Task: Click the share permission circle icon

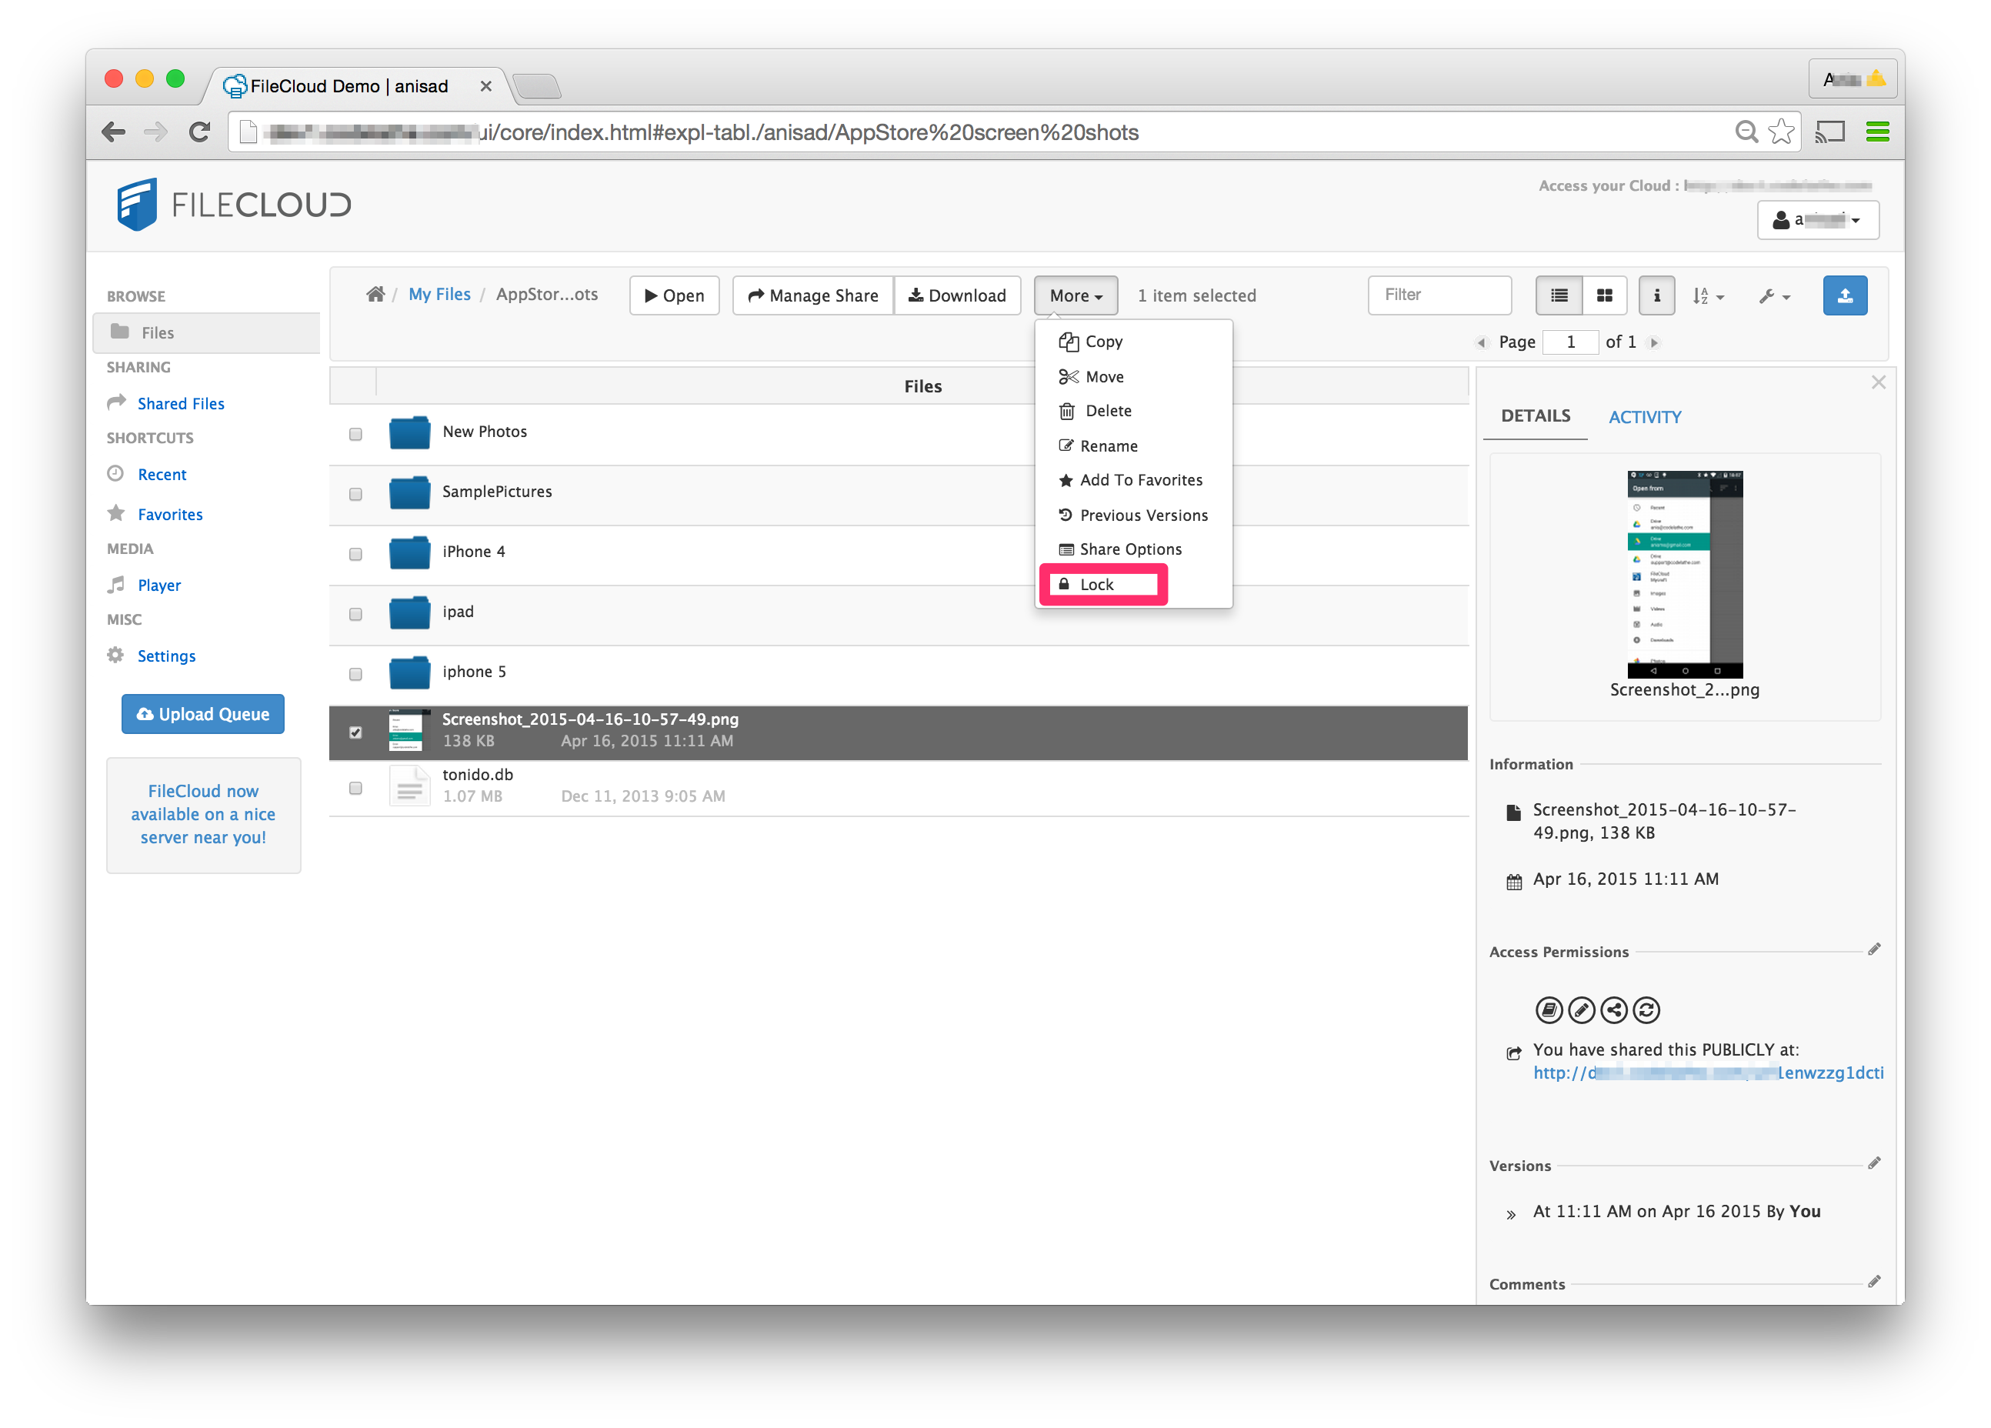Action: 1613,1010
